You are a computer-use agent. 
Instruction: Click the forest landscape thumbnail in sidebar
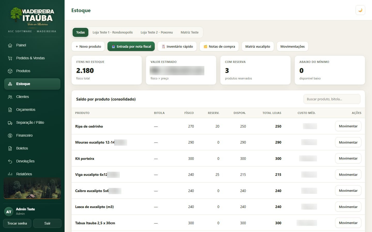(x=32, y=189)
